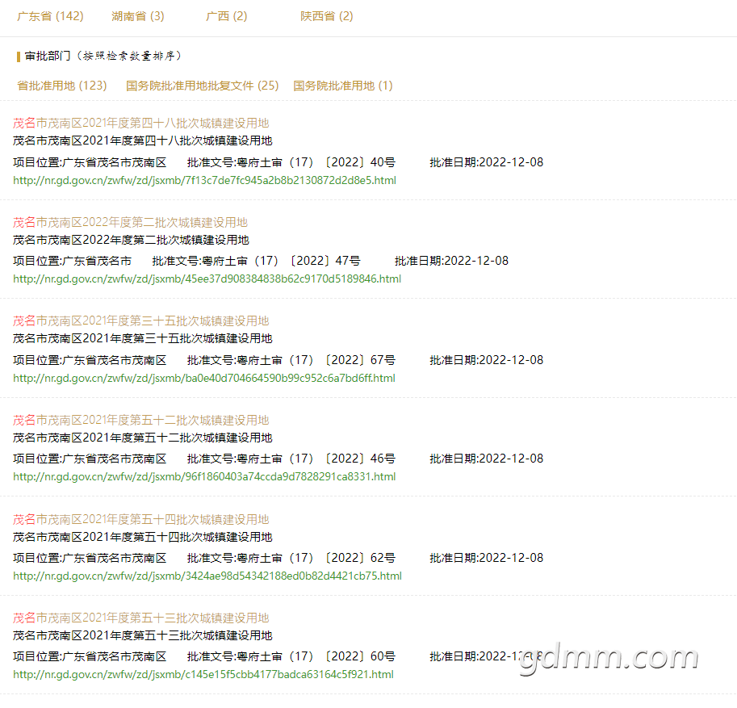
Task: Open 茂名市茂南区2021年度第四十八批次城镇建设用地 title link
Action: 140,124
